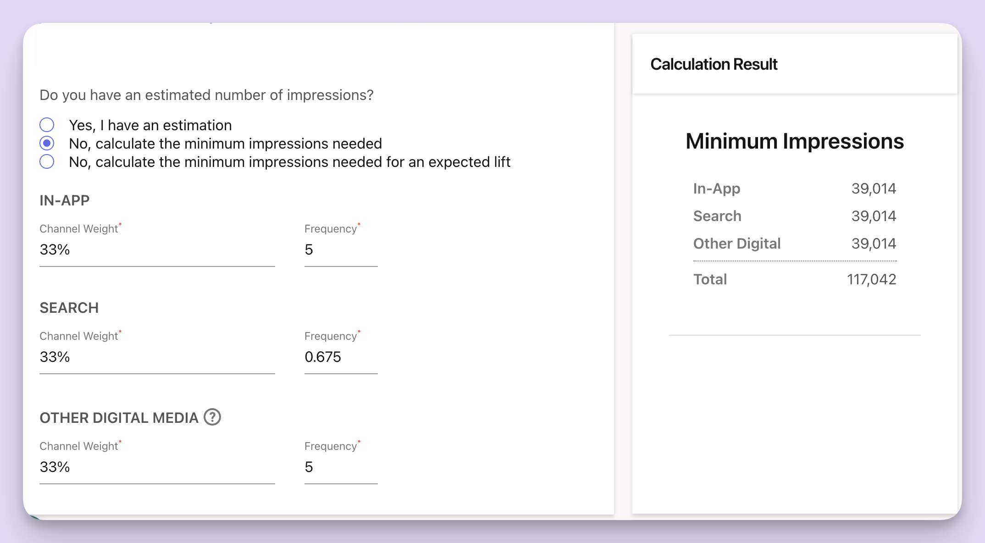Select 'Yes, I have an estimation' radio button

click(47, 124)
